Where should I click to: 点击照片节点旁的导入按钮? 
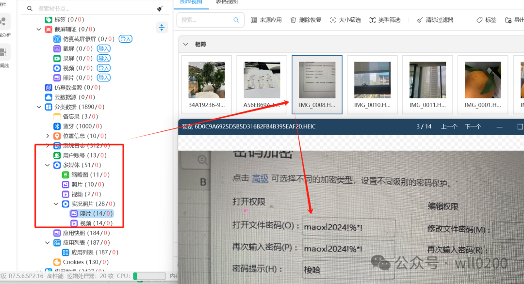point(104,77)
